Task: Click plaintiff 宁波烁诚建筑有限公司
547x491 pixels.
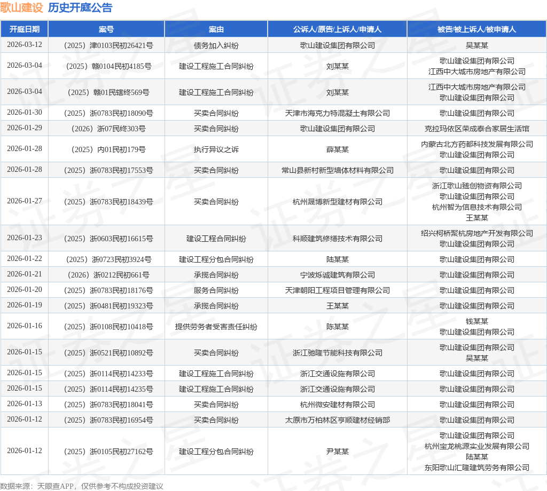Action: 338,275
